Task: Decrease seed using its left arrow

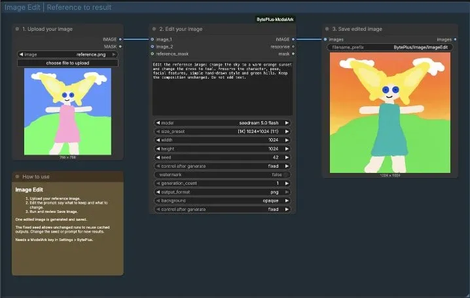Action: click(x=158, y=157)
